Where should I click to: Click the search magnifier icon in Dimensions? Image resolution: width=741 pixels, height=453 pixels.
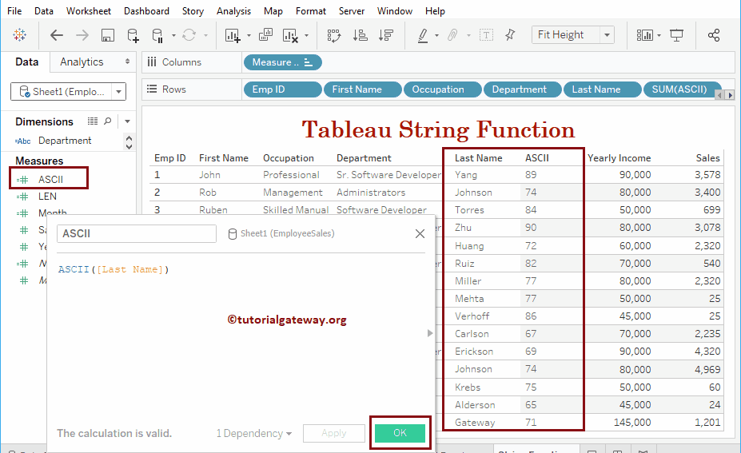(x=108, y=121)
